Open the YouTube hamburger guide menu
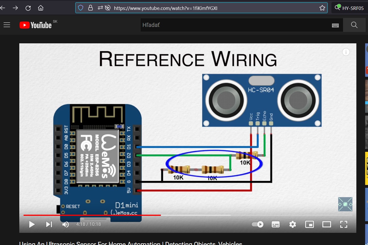 tap(7, 25)
